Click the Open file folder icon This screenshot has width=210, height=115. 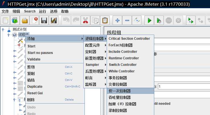click(x=25, y=20)
